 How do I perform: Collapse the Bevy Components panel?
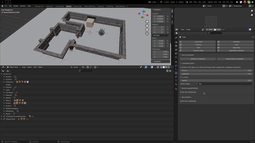click(x=180, y=55)
